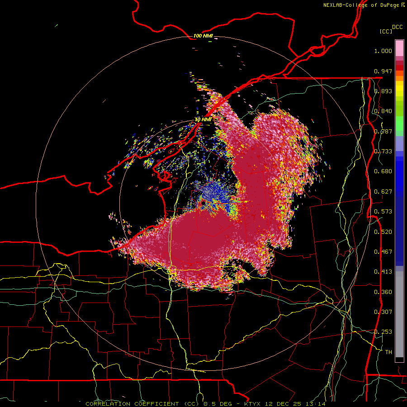Select the 0.253 scale value
The image size is (407, 407).
(383, 332)
